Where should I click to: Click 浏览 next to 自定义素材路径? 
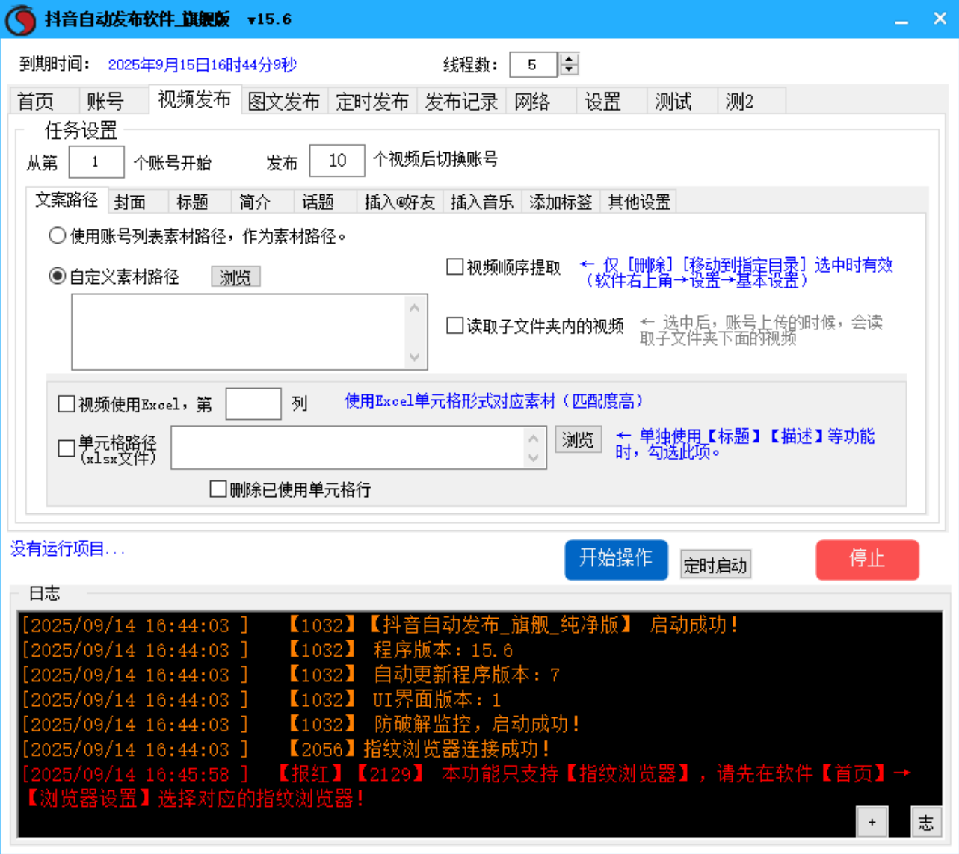(235, 276)
